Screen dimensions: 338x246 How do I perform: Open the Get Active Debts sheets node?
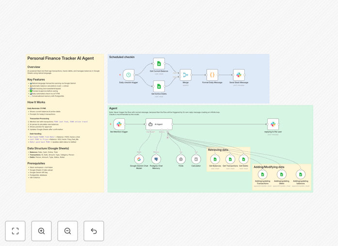point(159,86)
